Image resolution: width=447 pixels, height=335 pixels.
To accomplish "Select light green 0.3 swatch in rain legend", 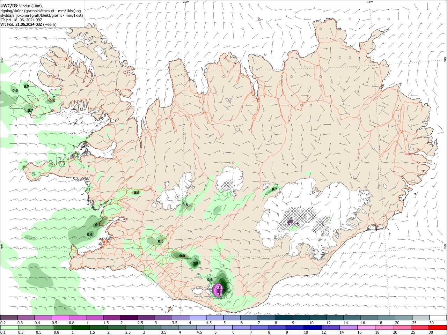I will (x=28, y=327).
